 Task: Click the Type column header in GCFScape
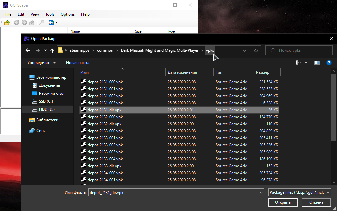[x=181, y=31]
